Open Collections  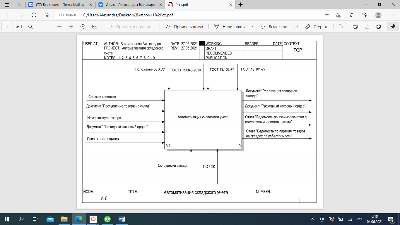coord(365,15)
